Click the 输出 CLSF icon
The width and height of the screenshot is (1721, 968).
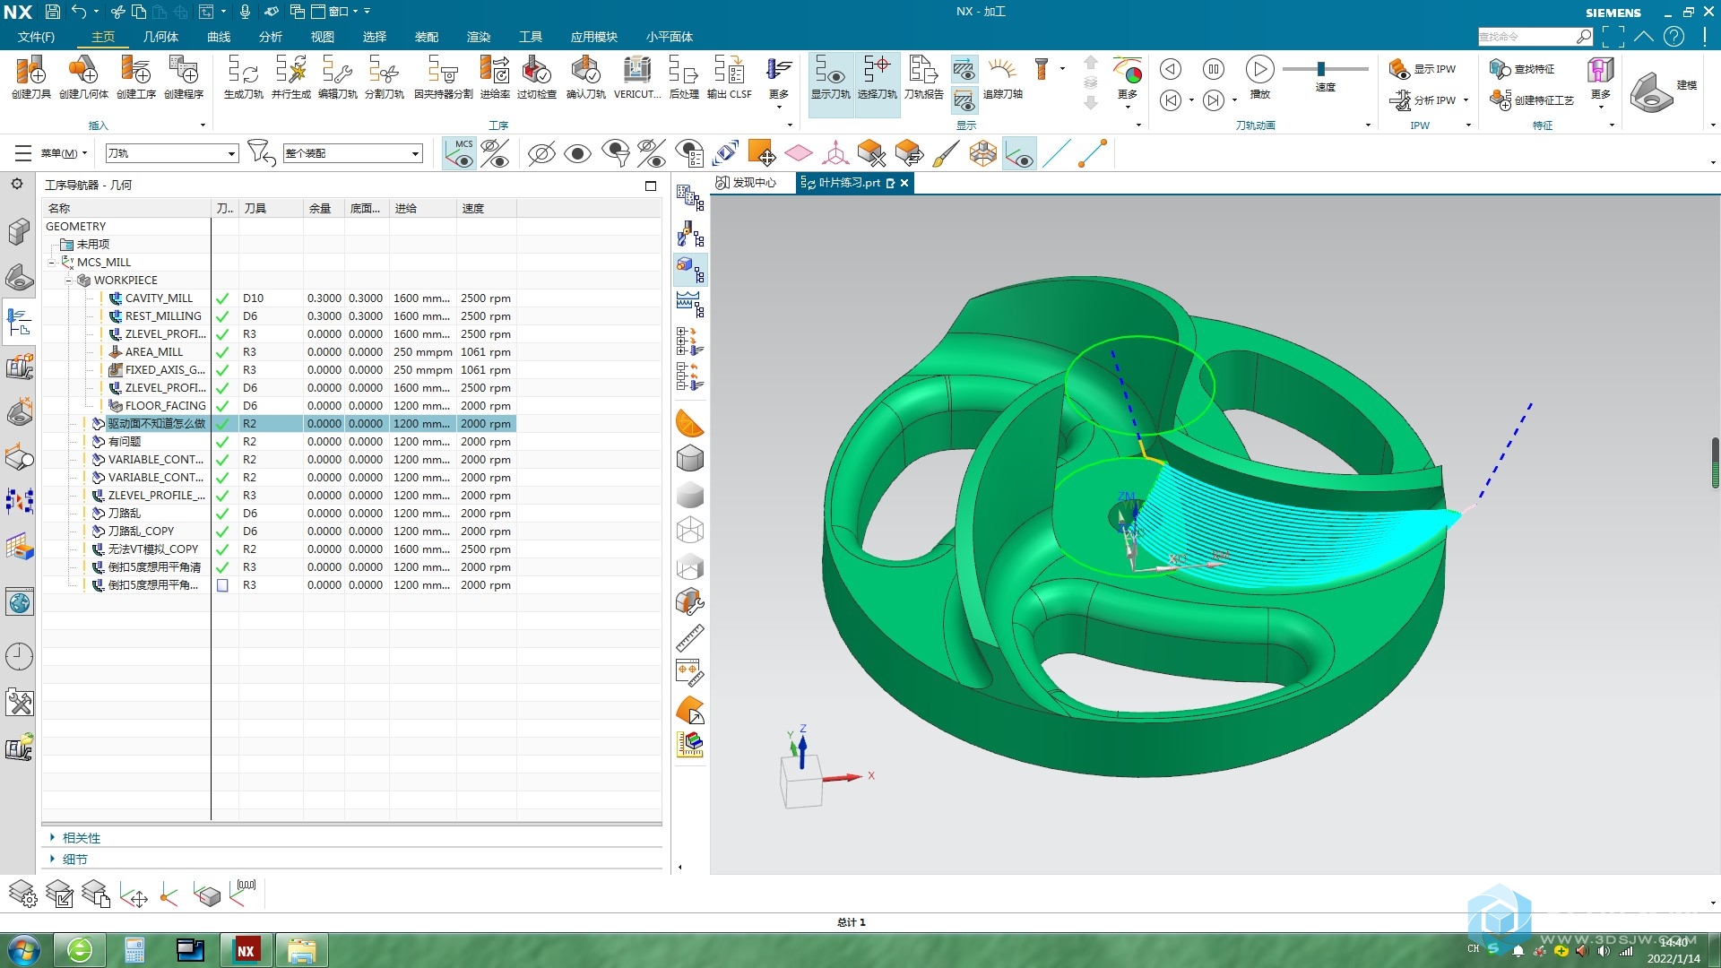coord(729,76)
